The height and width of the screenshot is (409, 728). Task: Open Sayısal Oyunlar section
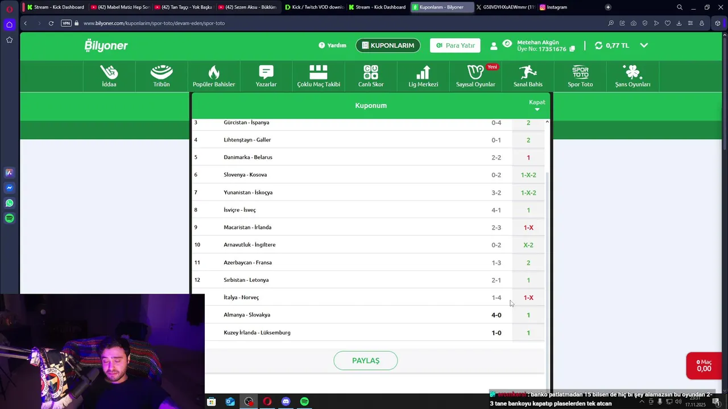pyautogui.click(x=475, y=76)
